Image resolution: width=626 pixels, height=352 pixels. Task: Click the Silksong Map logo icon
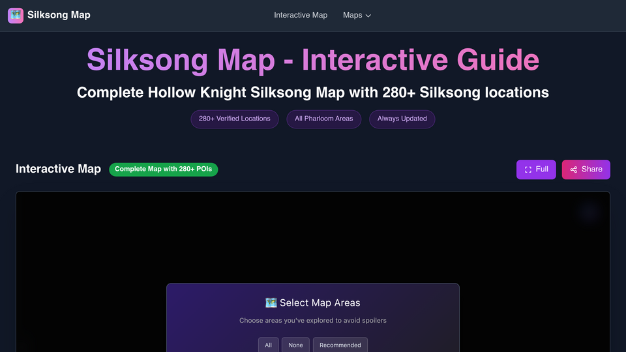(16, 16)
